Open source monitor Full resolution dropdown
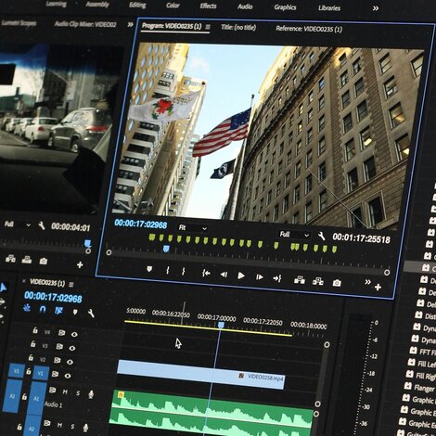The image size is (436, 436). point(18,224)
